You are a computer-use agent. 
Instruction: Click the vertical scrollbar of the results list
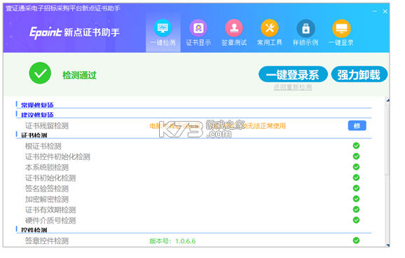[x=387, y=140]
